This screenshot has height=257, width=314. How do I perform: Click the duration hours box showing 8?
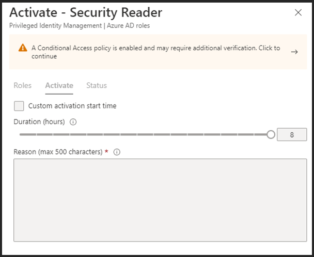pos(292,135)
